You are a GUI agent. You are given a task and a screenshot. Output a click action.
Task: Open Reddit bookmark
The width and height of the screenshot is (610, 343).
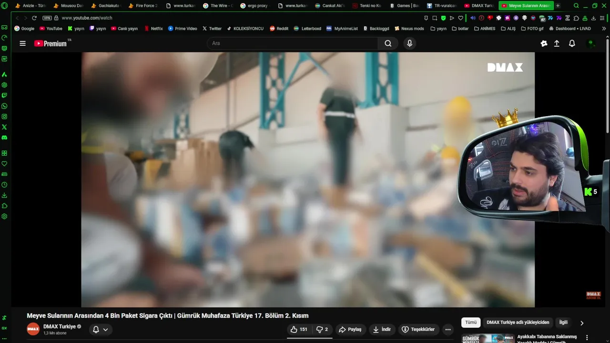(x=279, y=29)
